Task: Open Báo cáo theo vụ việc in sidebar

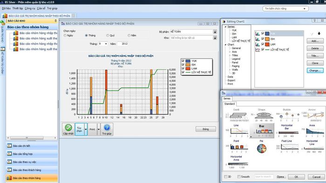Action: [x=32, y=162]
